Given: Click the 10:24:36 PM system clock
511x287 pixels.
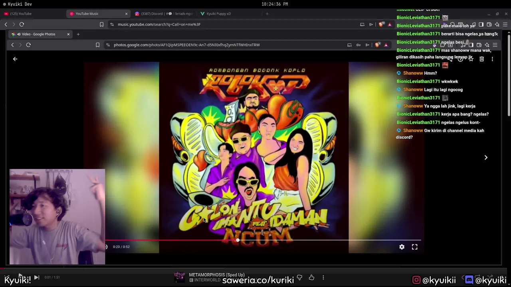Looking at the screenshot, I should pyautogui.click(x=275, y=4).
